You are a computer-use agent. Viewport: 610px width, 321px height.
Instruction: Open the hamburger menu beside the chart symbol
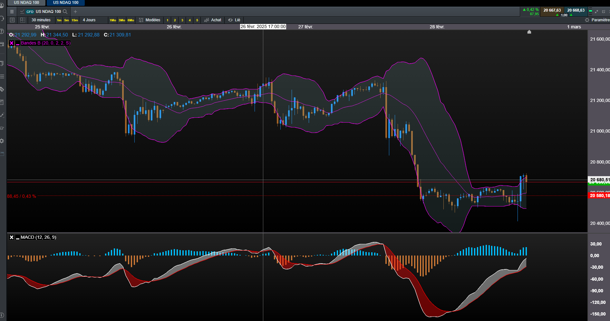click(12, 12)
